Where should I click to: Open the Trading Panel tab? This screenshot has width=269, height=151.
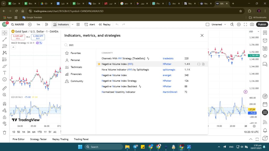pos(81,139)
